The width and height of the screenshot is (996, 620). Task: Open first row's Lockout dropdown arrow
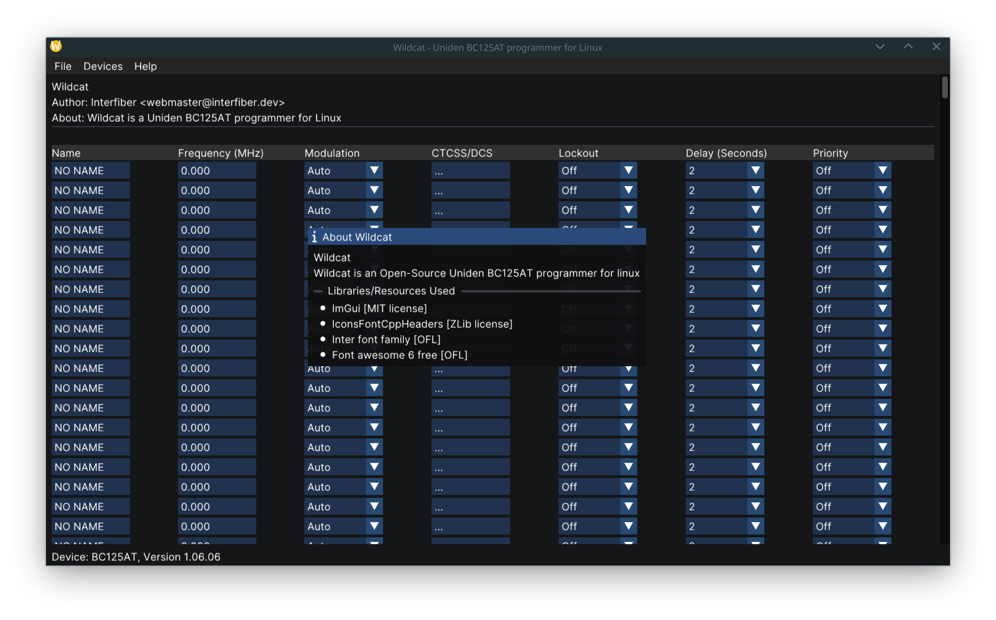click(x=628, y=171)
